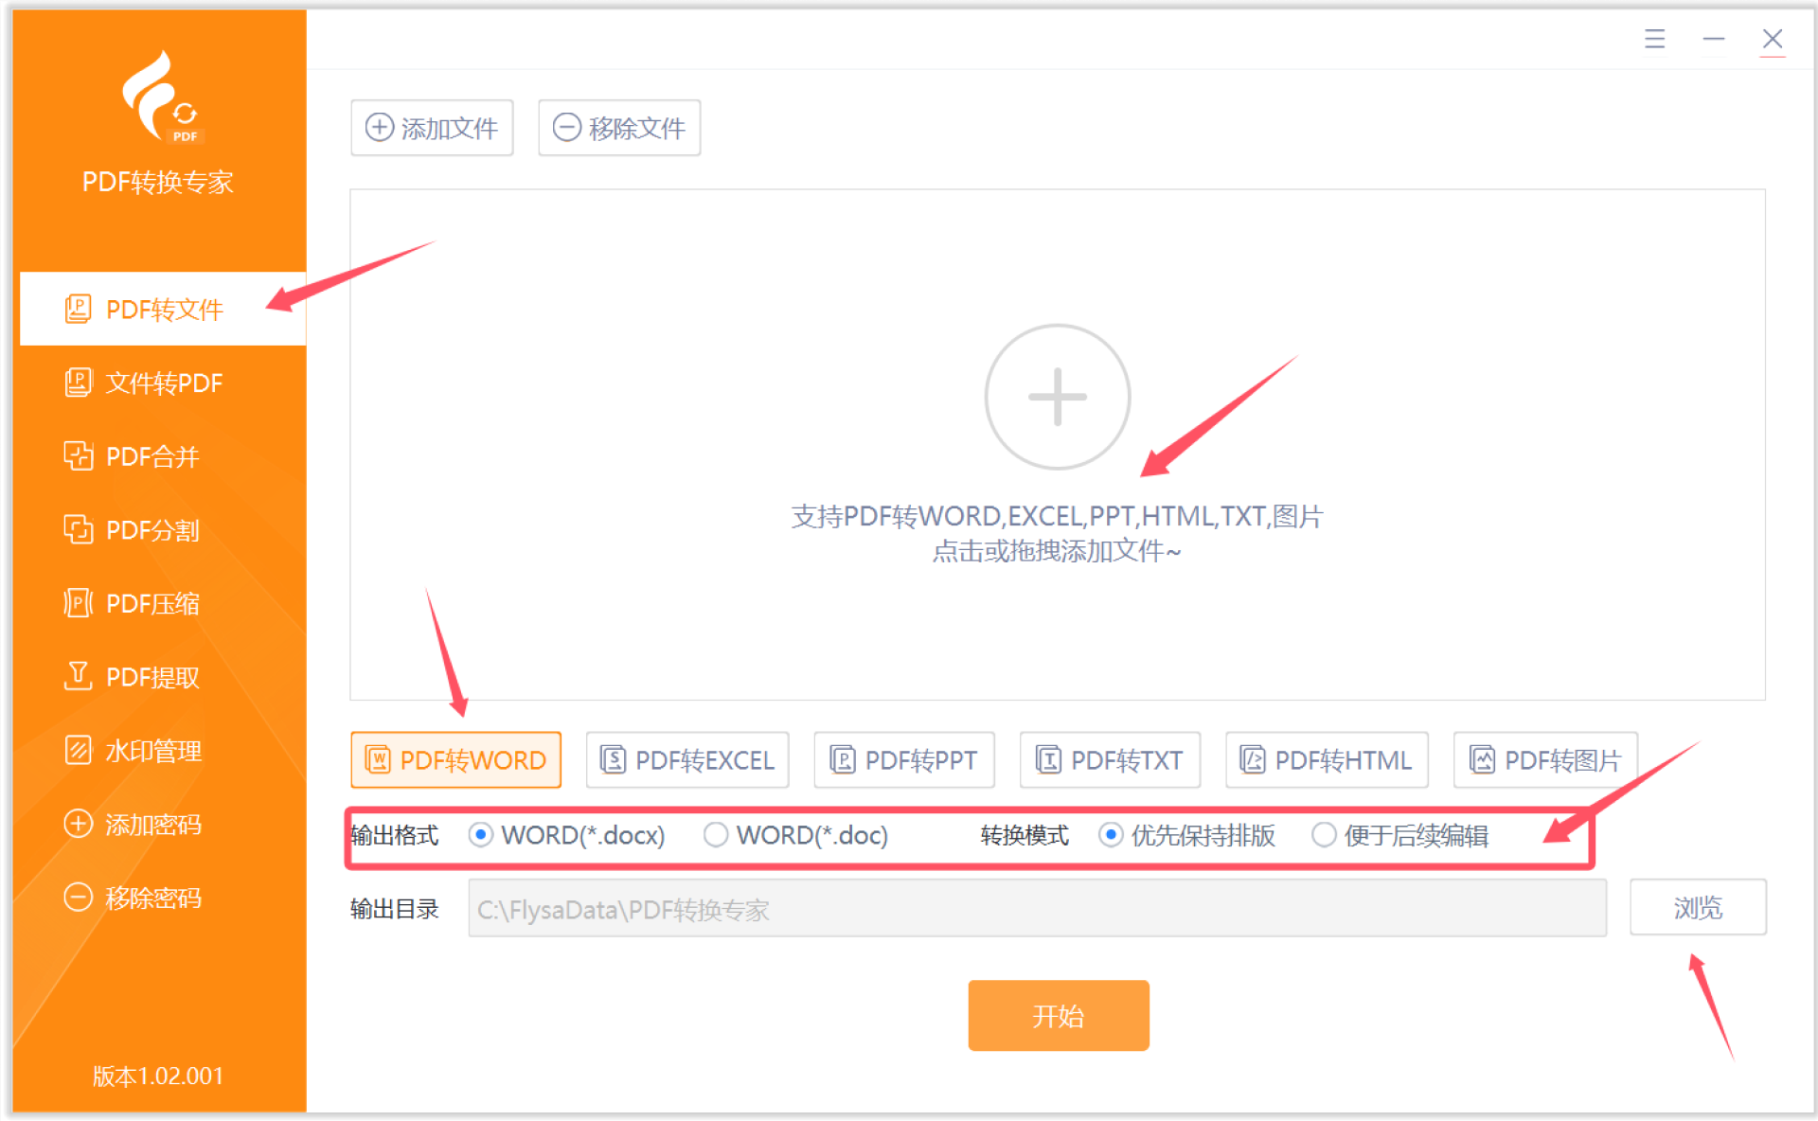Click the 输出目录 path field
1818x1121 pixels.
pyautogui.click(x=1037, y=909)
